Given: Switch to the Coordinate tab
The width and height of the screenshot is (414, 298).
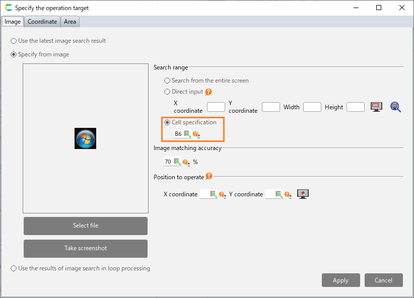Looking at the screenshot, I should pyautogui.click(x=42, y=22).
